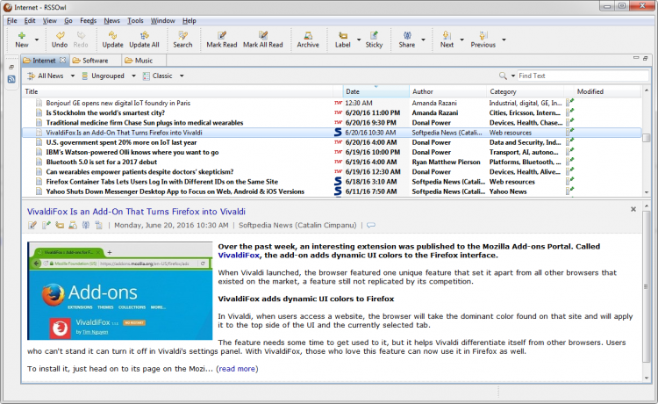Select the 'Yahoo Shuts Down Messenger Desktop App' news row
This screenshot has height=404, width=658.
[332, 191]
